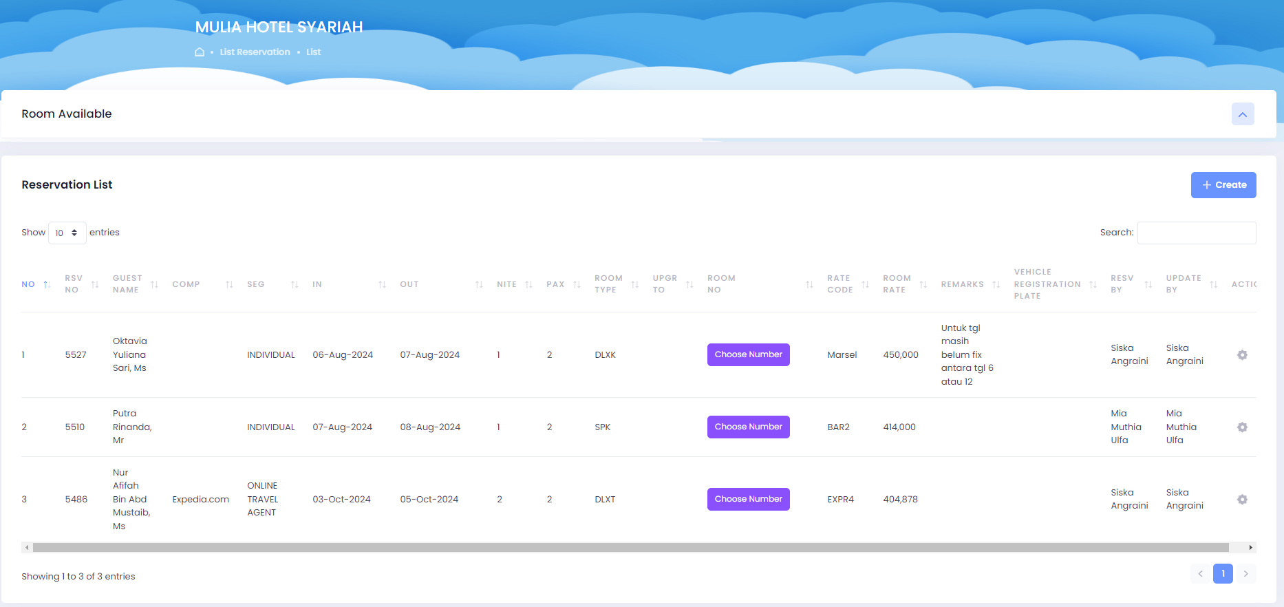The width and height of the screenshot is (1284, 607).
Task: Collapse the Room Available panel
Action: point(1243,114)
